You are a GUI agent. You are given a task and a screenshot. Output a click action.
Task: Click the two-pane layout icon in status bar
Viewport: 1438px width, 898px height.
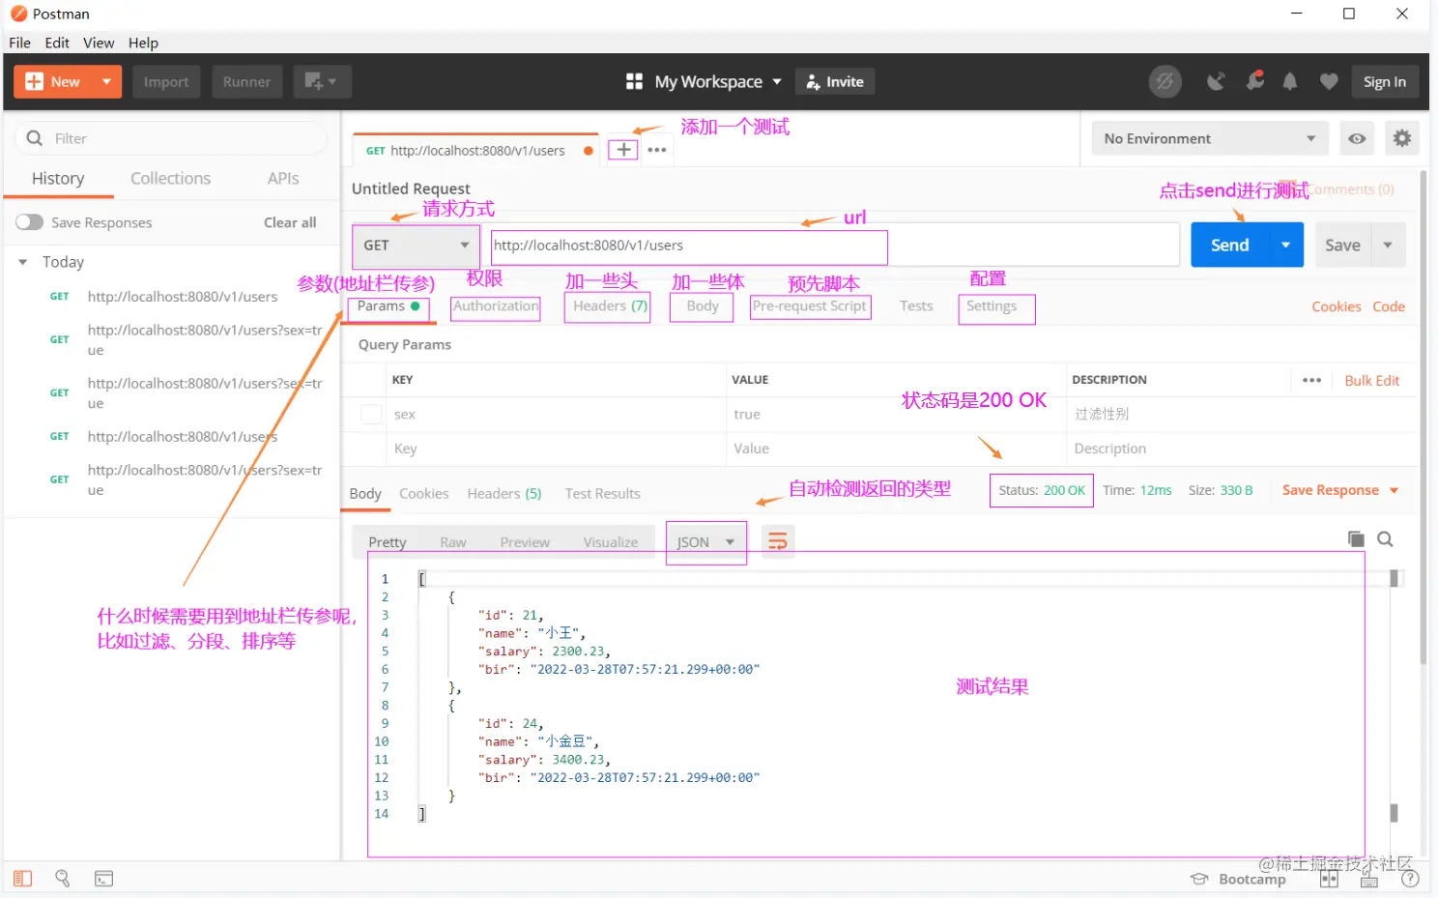1330,879
